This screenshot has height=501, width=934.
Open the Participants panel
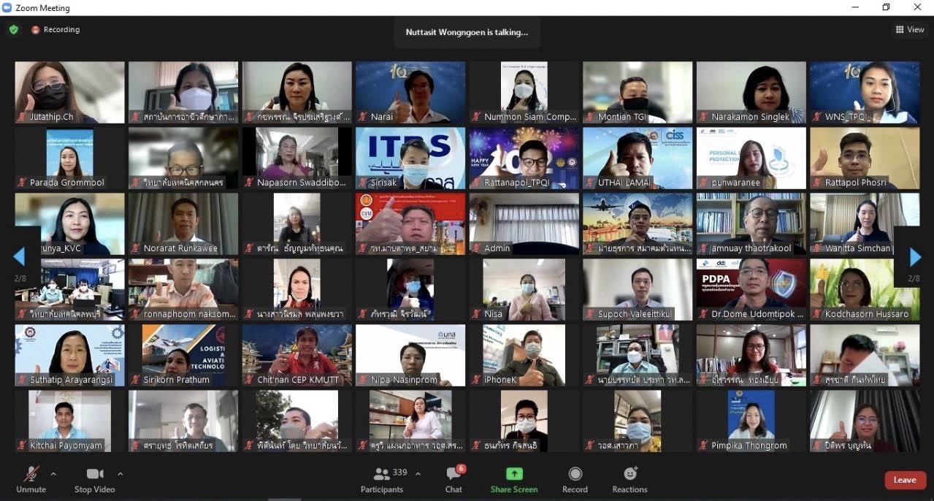click(382, 481)
